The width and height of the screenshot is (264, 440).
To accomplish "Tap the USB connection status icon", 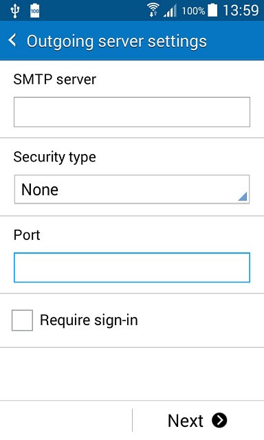I will (x=15, y=11).
